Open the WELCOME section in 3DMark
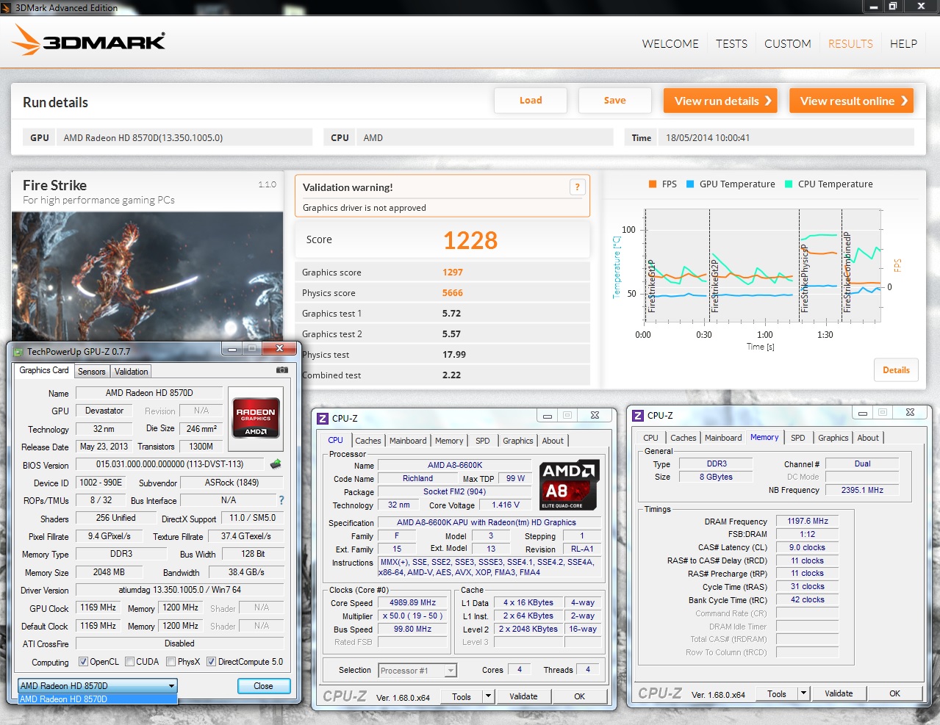940x725 pixels. (x=670, y=44)
